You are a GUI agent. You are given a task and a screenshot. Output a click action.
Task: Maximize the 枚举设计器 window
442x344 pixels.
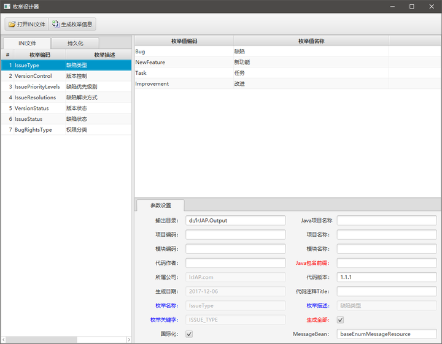[412, 7]
